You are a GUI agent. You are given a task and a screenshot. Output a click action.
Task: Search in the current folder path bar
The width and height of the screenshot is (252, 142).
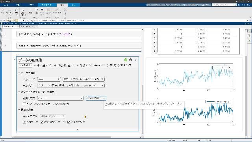(250, 21)
